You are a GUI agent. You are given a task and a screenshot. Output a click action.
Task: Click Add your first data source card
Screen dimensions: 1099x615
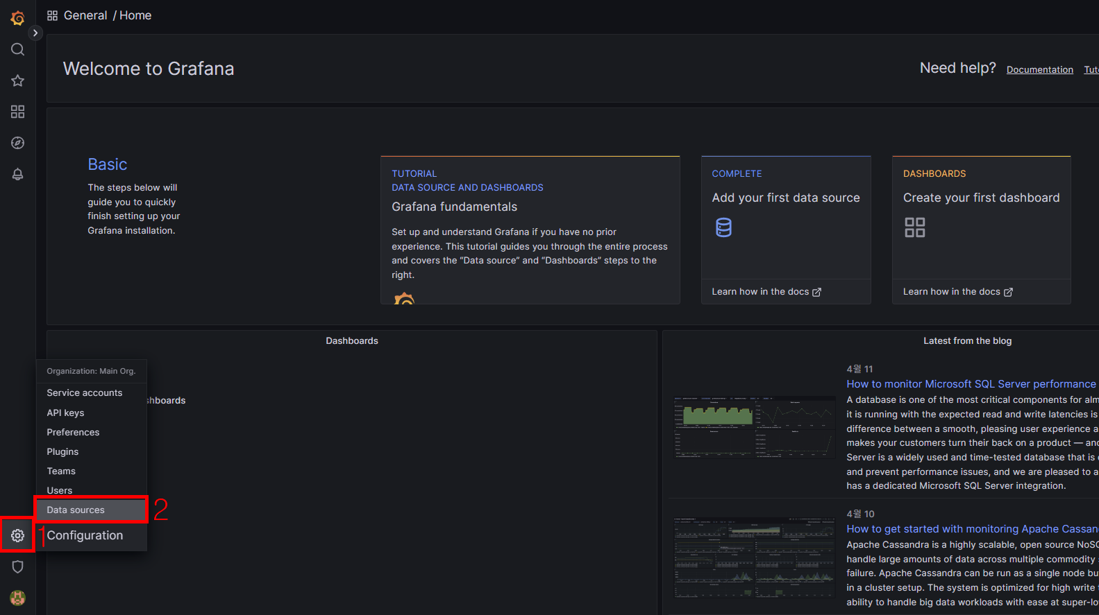786,229
